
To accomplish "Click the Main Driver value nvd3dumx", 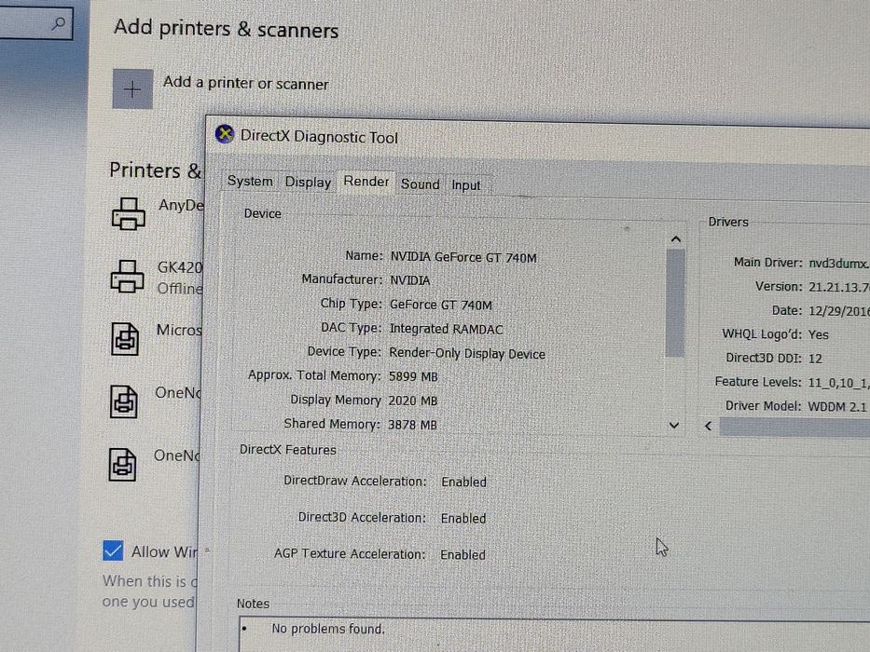I will tap(839, 264).
